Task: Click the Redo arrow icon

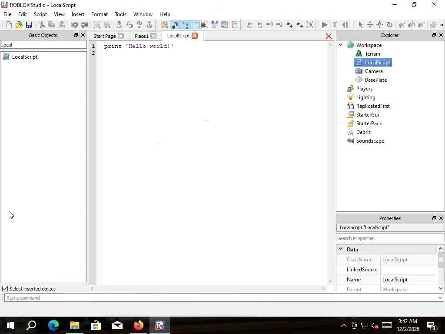Action: pyautogui.click(x=84, y=25)
